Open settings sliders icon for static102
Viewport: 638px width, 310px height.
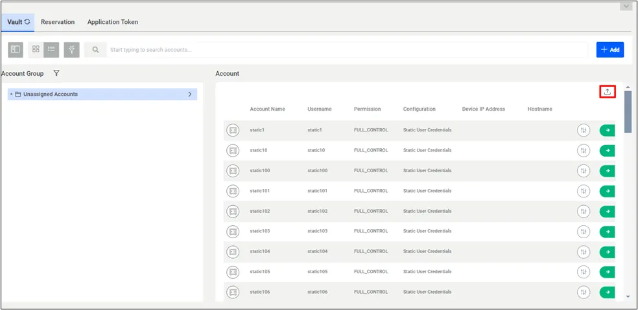tap(584, 211)
